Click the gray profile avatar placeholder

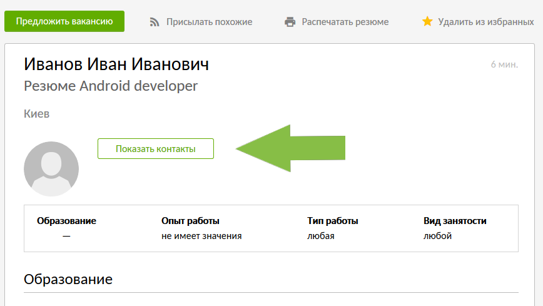[51, 169]
